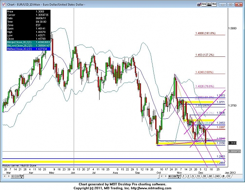Click the 1.3387 red price level label
This screenshot has width=245, height=190.
[x=221, y=127]
